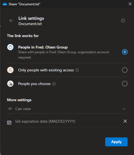This screenshot has width=134, height=155.
Task: Click the People you choose person icon
Action: pos(10,84)
